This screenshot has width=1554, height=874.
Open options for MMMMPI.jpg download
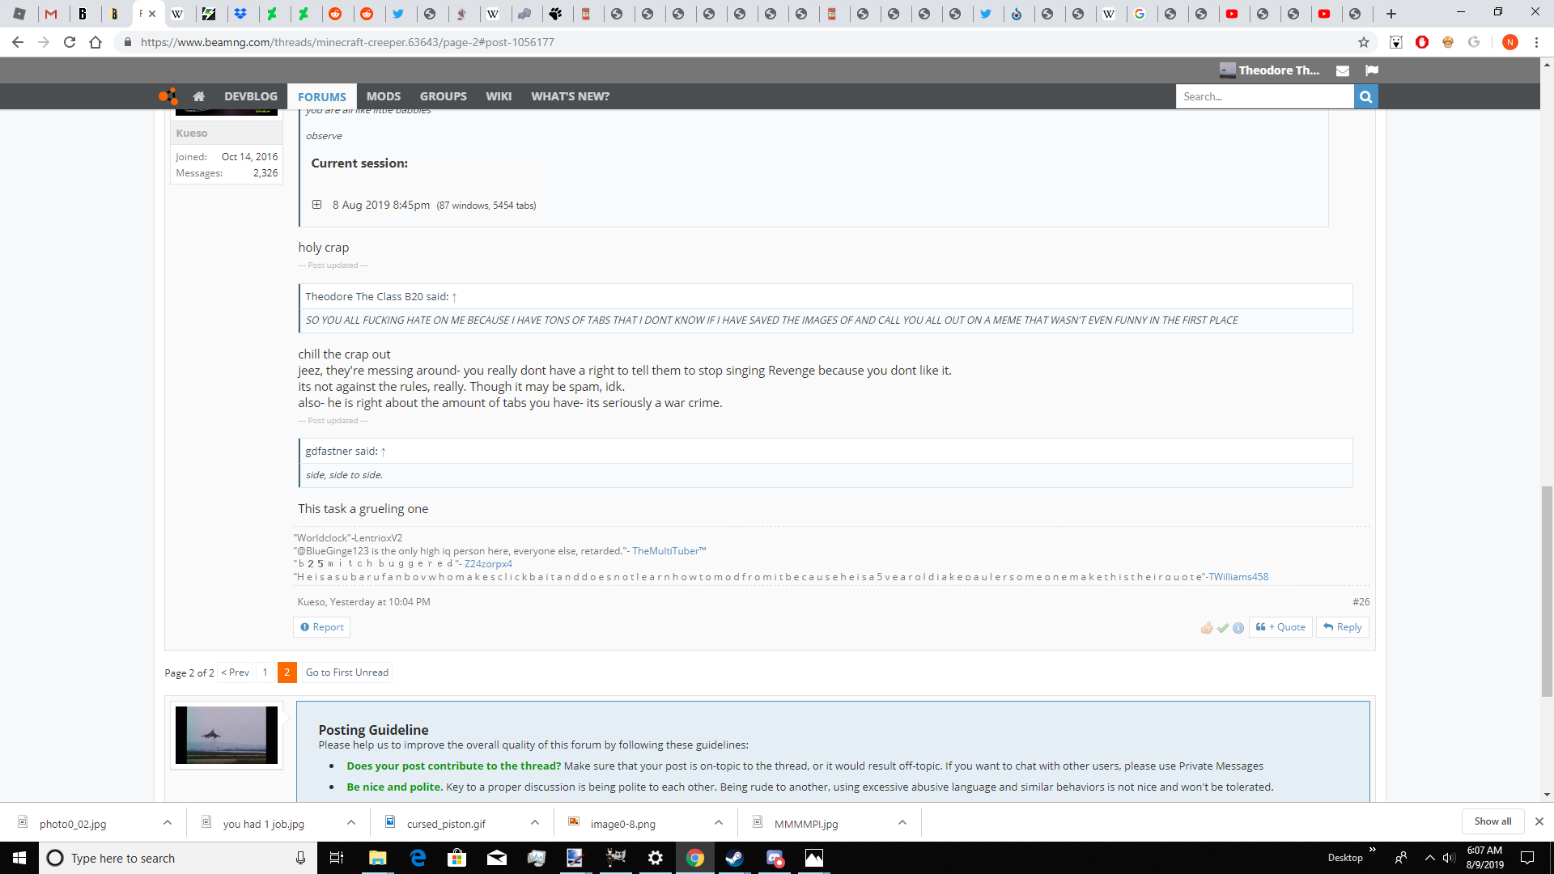point(902,822)
